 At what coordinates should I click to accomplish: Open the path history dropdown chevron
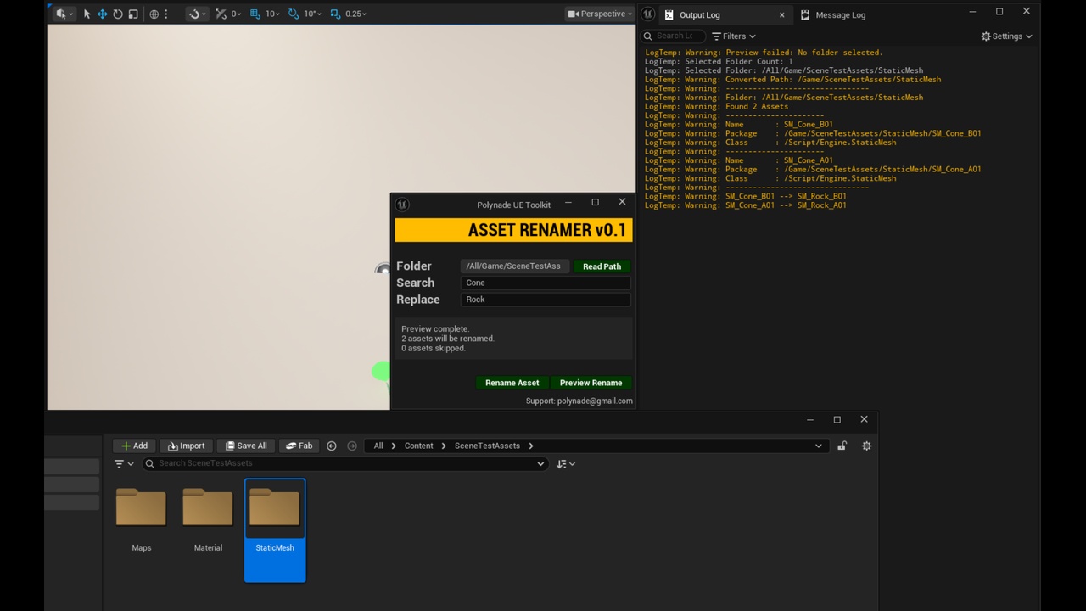coord(818,446)
